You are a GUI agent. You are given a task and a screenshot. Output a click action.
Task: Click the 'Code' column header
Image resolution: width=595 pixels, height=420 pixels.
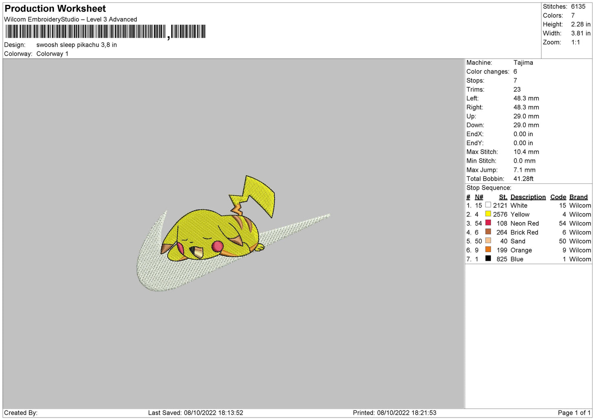click(x=558, y=197)
